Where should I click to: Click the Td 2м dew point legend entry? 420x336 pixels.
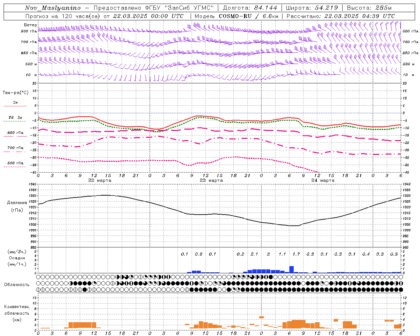pos(15,117)
